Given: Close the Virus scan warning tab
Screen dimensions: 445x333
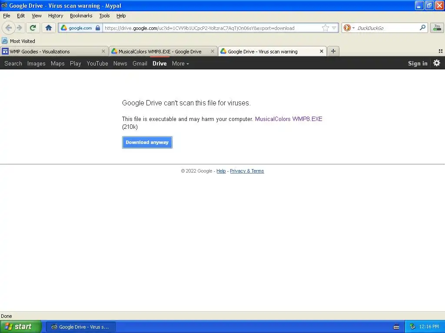Looking at the screenshot, I should point(322,51).
